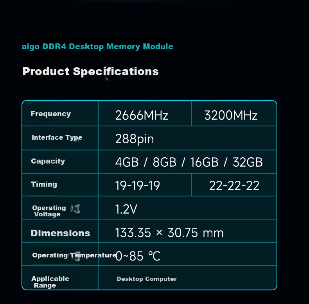309x304 pixels.
Task: Click the Frequency row label
Action: coord(50,114)
